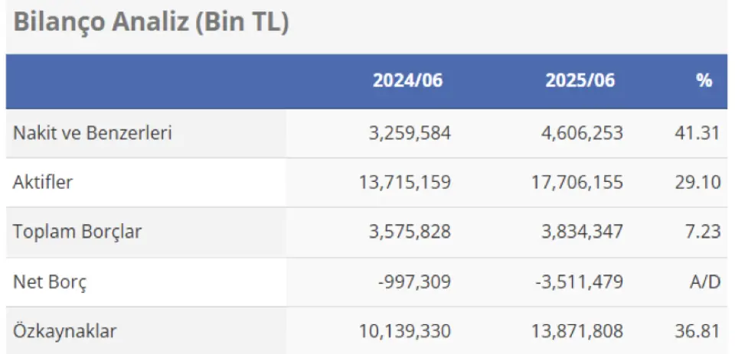
Task: Click the A/D cell in Net Borç row
Action: [x=704, y=281]
